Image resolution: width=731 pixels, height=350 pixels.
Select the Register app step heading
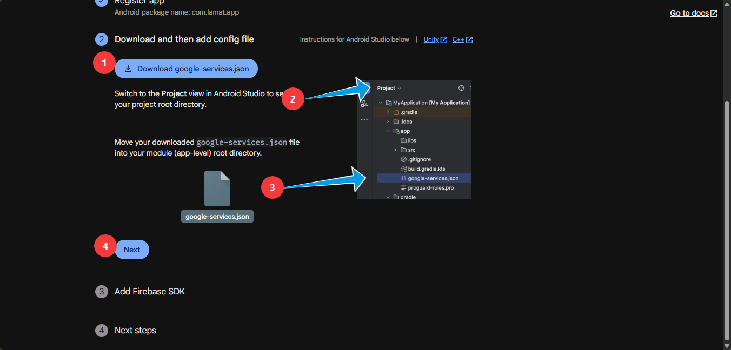pos(139,2)
